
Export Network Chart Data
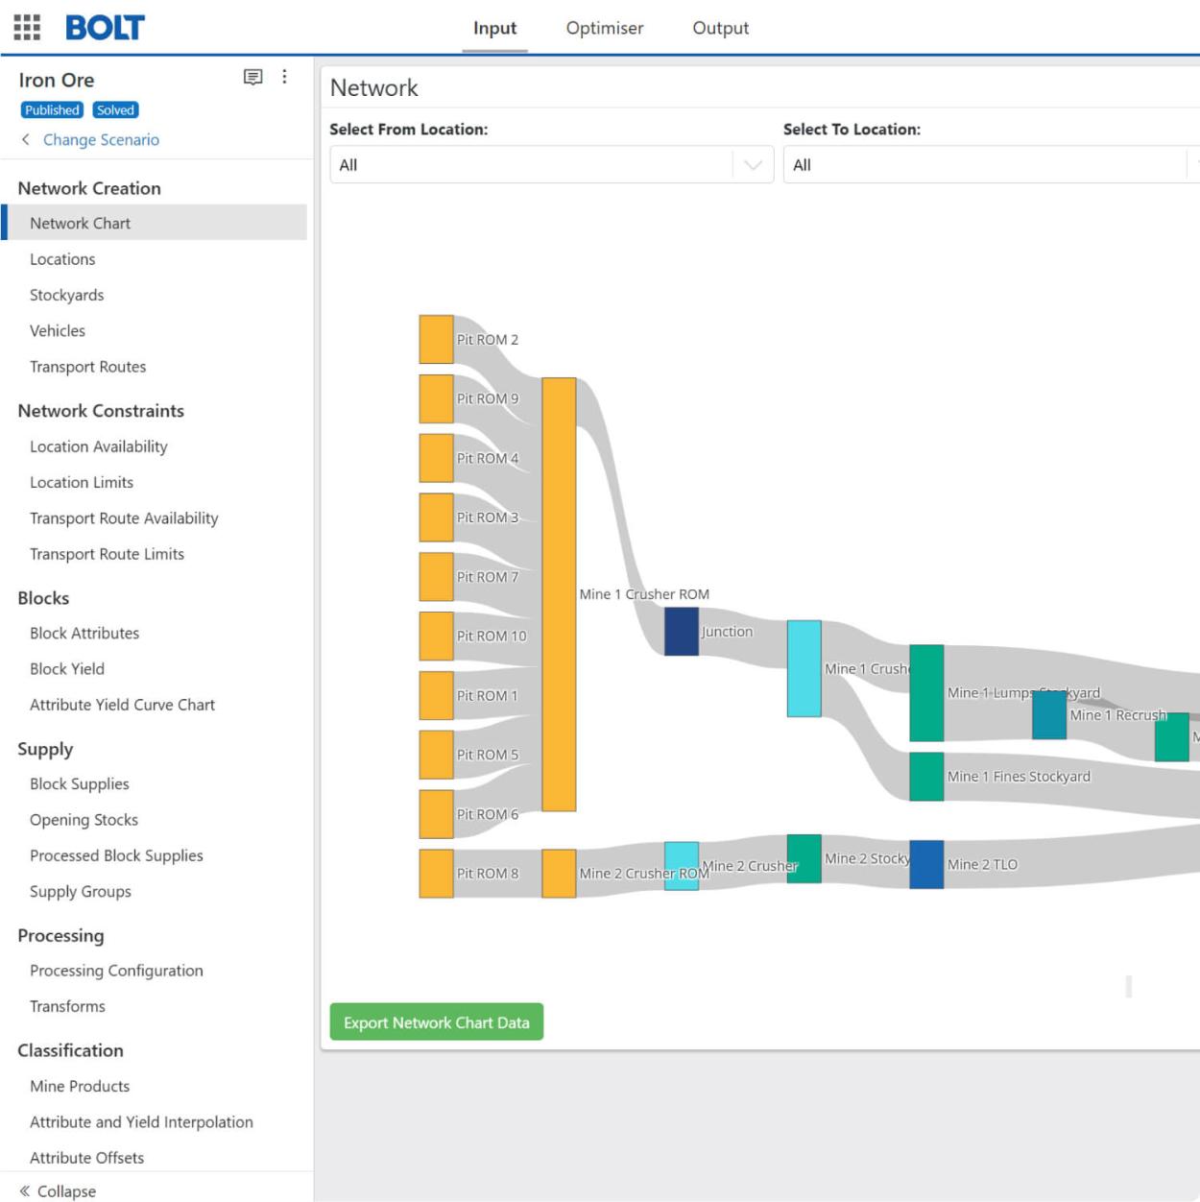[437, 1022]
